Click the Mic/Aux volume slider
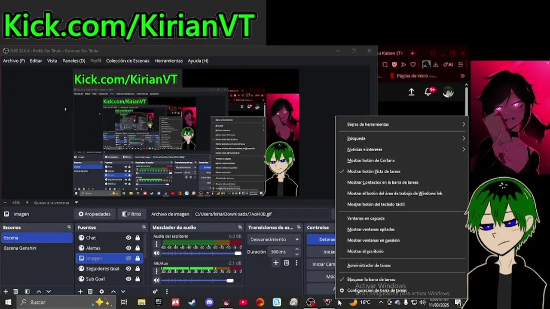The image size is (550, 309). (201, 280)
